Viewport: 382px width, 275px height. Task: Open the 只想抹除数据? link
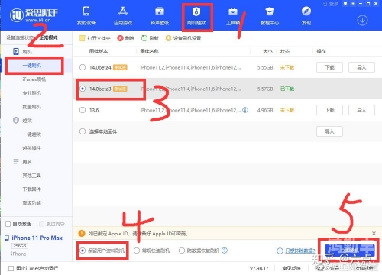point(300,251)
